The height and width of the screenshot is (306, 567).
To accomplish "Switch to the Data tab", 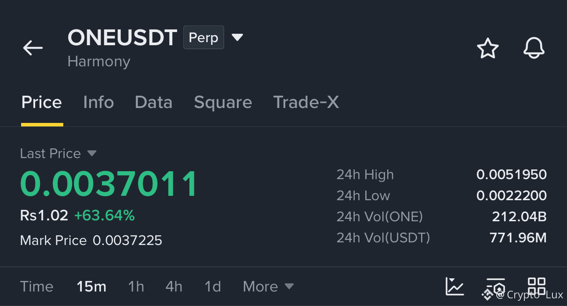I will (153, 102).
